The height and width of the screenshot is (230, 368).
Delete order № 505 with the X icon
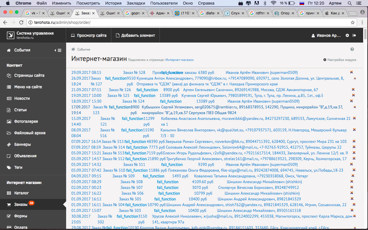click(352, 199)
